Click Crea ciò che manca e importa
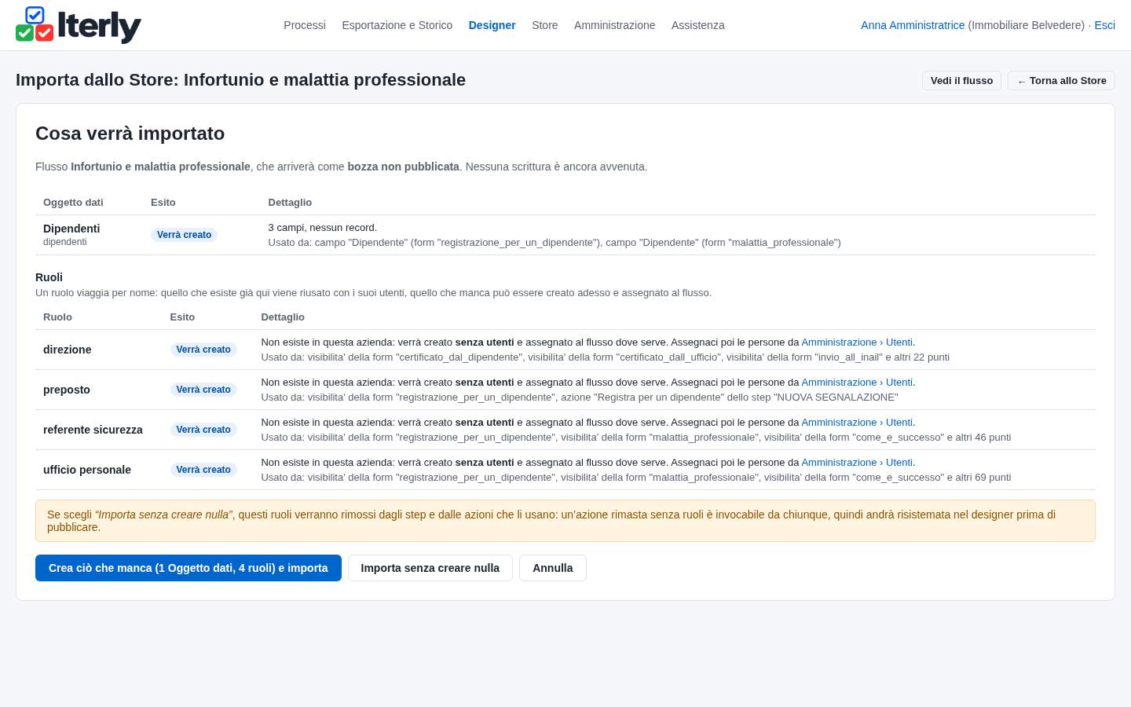The image size is (1131, 707). click(188, 568)
